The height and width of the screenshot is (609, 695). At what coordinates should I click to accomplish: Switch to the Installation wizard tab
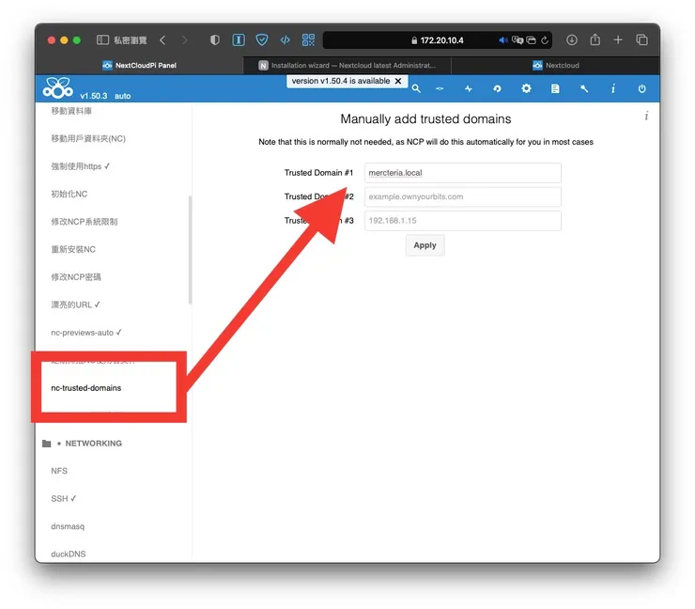pyautogui.click(x=347, y=65)
